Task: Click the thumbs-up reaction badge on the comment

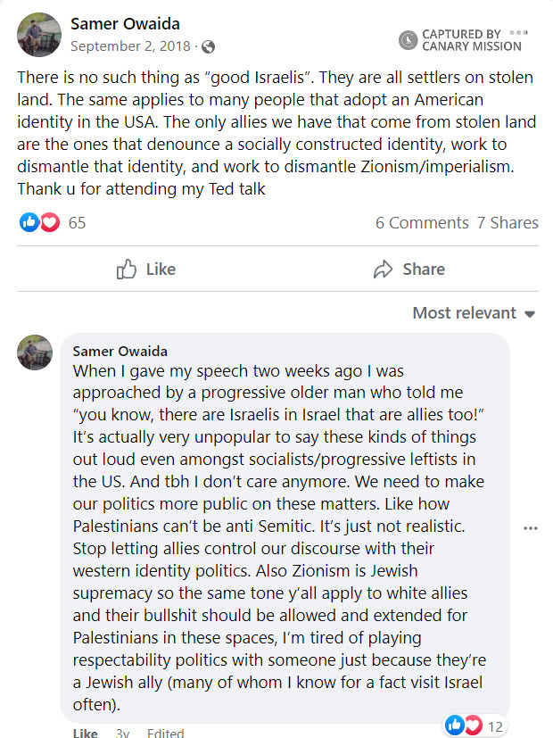Action: 455,726
